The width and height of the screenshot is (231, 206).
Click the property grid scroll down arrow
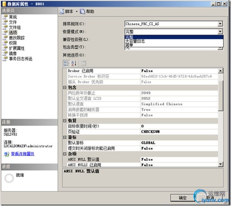220,164
